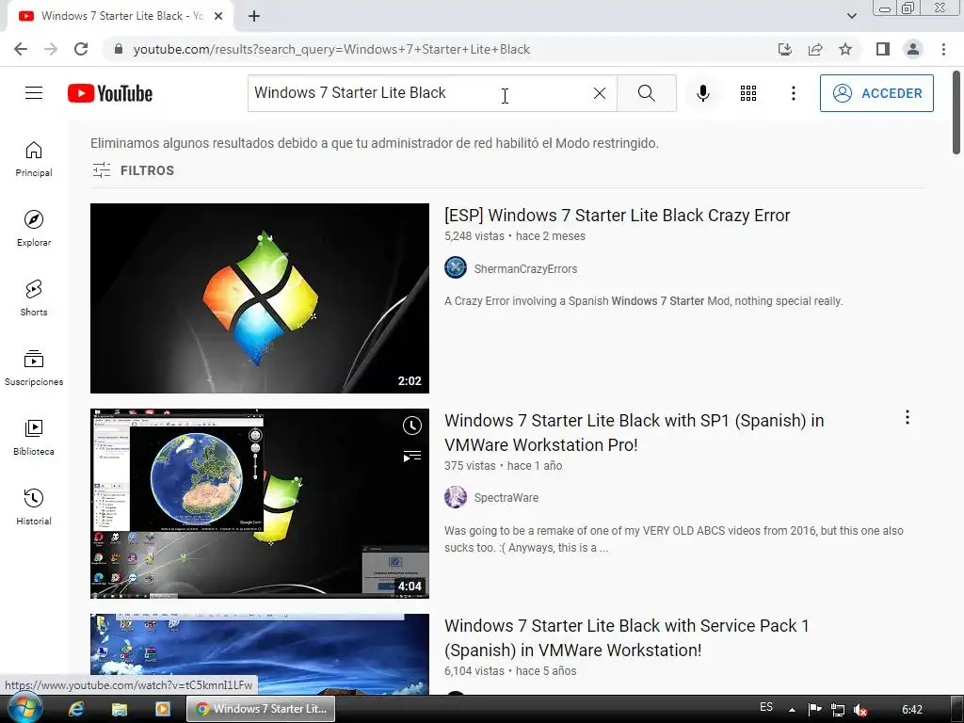Image resolution: width=964 pixels, height=723 pixels.
Task: Close the Windows 7 Starter Lite Black tab
Action: pyautogui.click(x=218, y=16)
